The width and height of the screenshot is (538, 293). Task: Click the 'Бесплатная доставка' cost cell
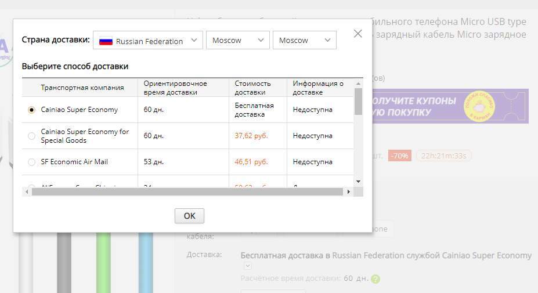tap(254, 110)
